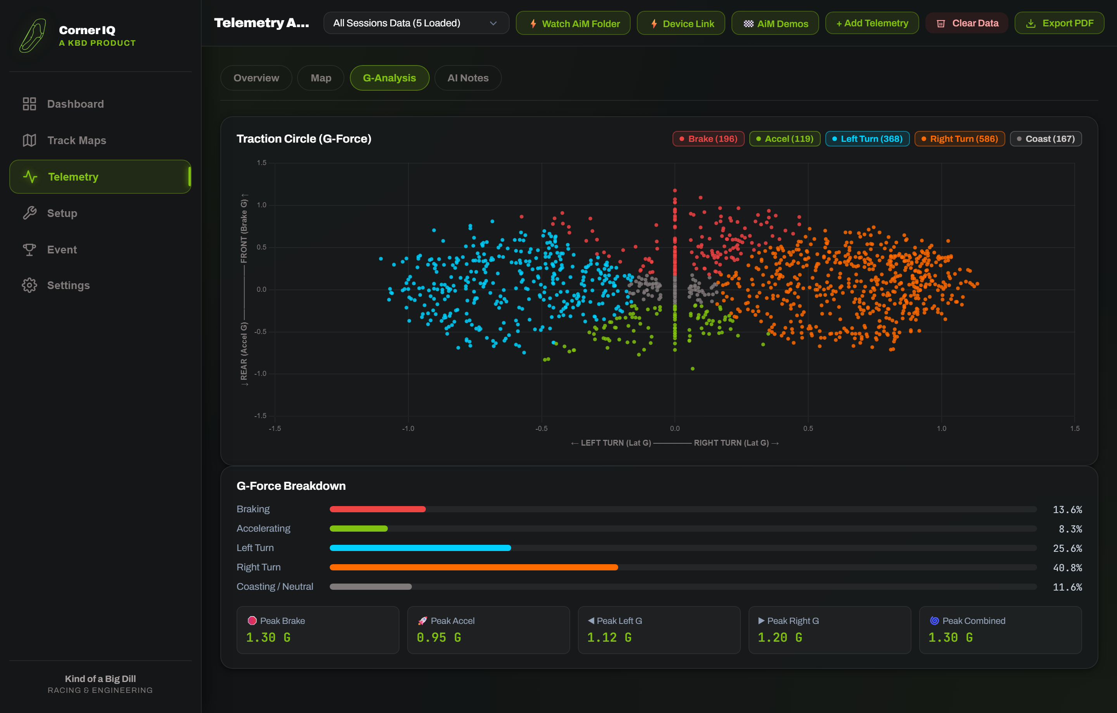Toggle Coast (167) legend chip
The width and height of the screenshot is (1117, 713).
(x=1046, y=139)
